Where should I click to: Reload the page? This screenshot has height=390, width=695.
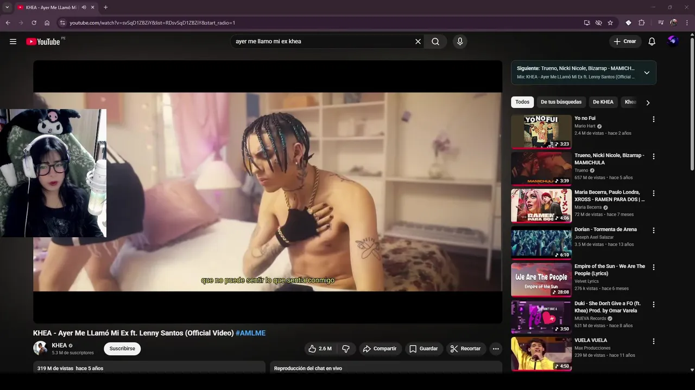34,23
